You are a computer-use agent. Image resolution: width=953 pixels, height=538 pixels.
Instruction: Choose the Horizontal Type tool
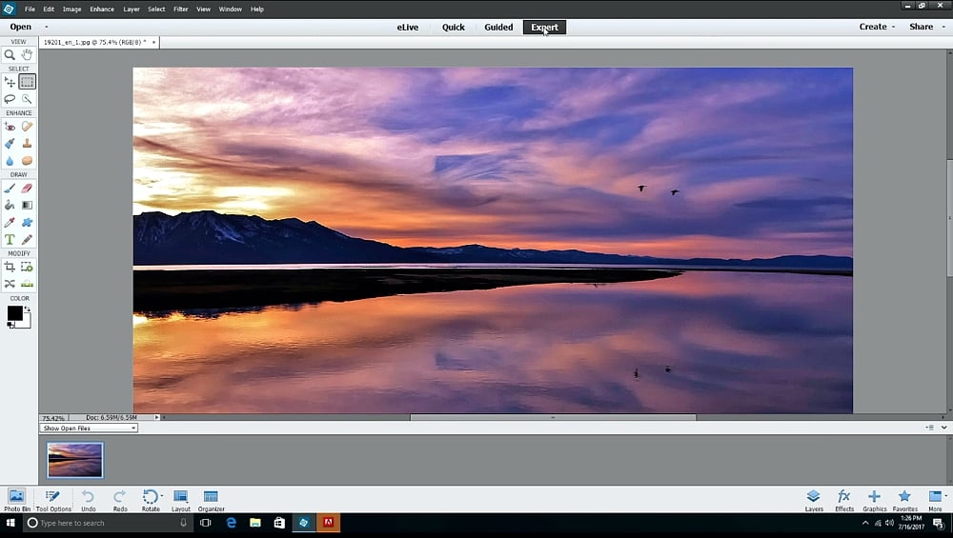coord(10,239)
